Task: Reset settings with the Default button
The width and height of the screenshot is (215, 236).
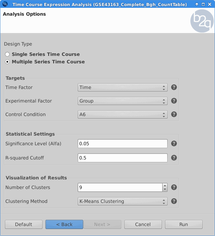Action: (x=24, y=224)
